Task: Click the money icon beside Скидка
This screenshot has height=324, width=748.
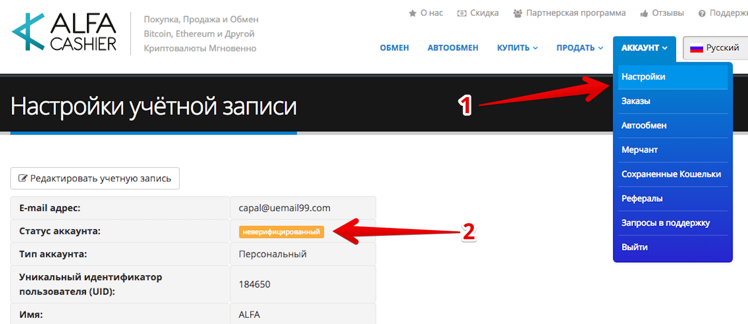Action: click(x=462, y=13)
